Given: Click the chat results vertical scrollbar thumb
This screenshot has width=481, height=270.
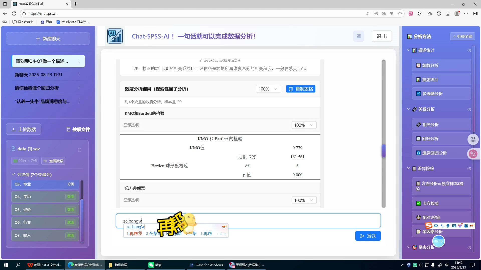Looking at the screenshot, I should 384,151.
